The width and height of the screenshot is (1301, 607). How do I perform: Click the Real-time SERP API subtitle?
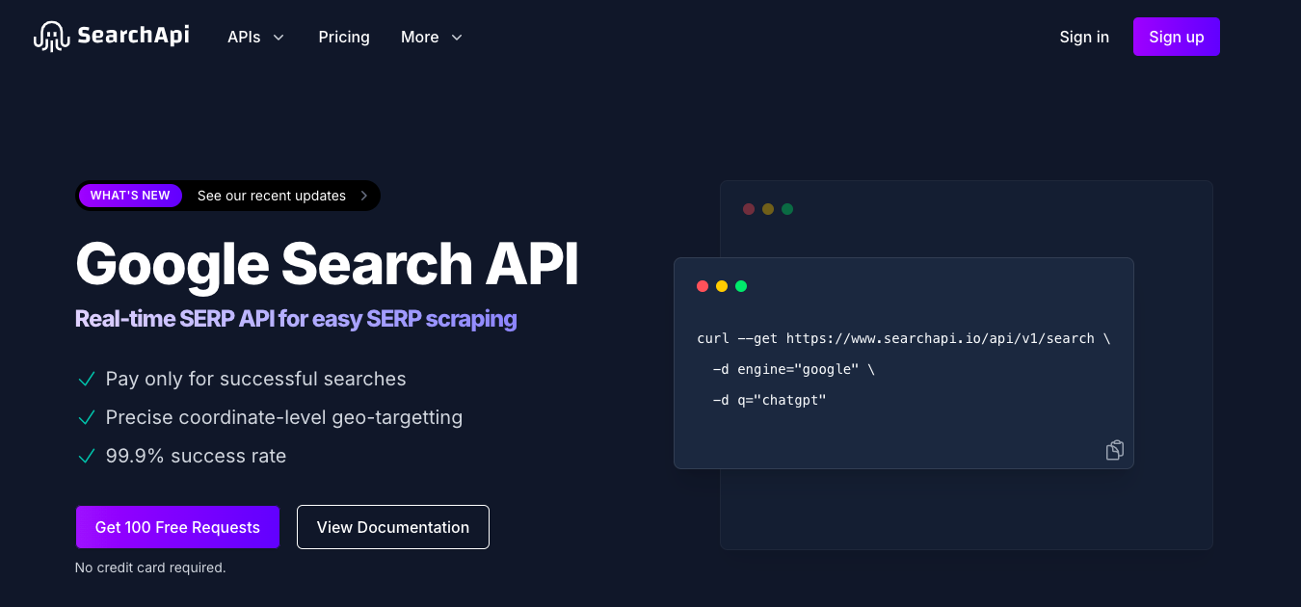click(x=296, y=319)
